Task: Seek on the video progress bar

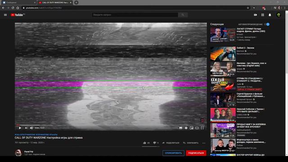Action: [x=111, y=125]
